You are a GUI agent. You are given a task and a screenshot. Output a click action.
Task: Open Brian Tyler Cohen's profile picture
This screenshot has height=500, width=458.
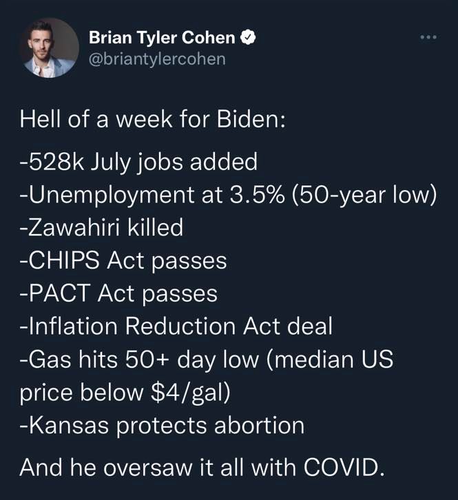click(x=50, y=48)
